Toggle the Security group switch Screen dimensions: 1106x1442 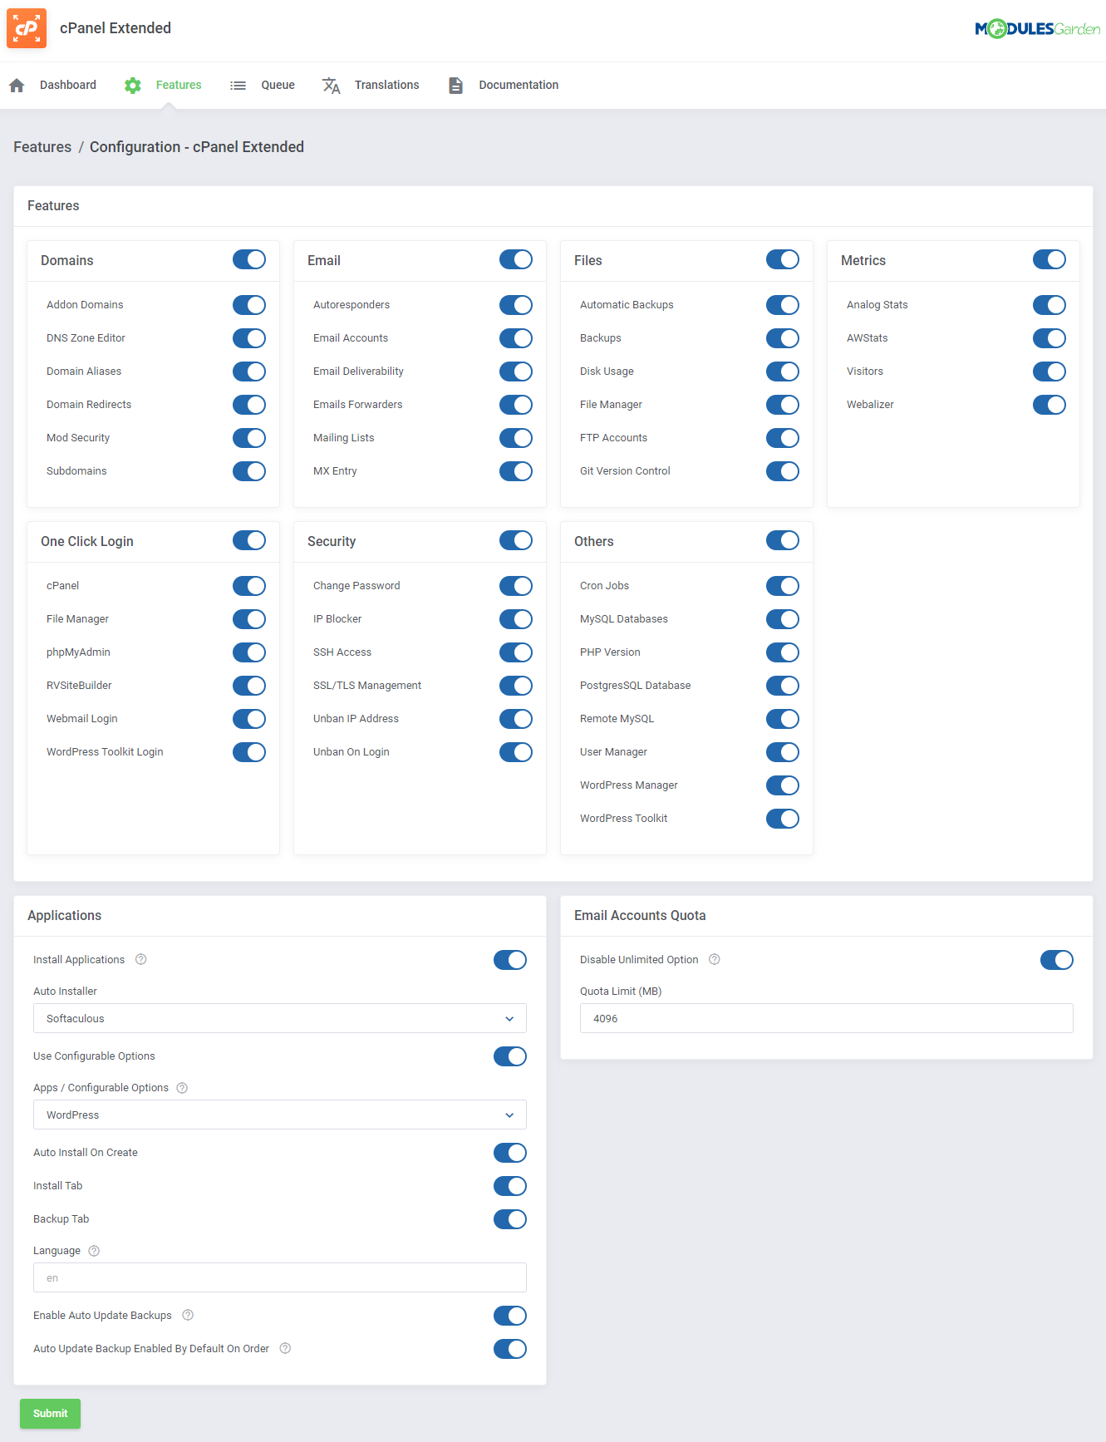pos(516,540)
